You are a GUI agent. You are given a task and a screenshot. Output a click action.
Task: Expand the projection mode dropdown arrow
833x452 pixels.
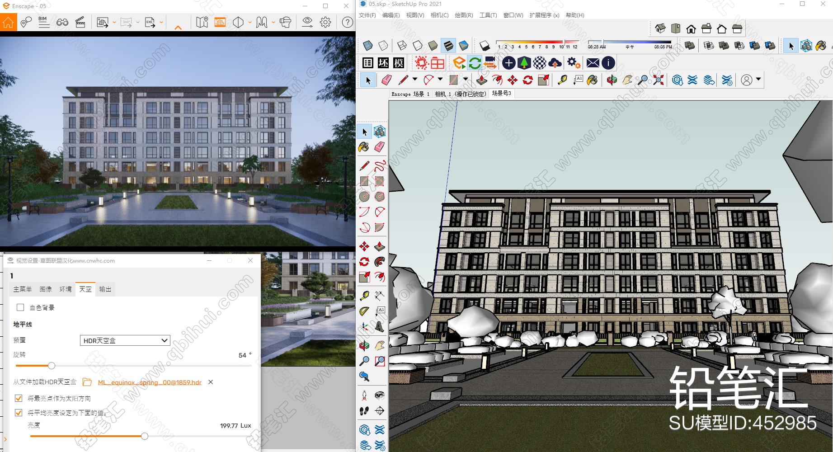249,22
